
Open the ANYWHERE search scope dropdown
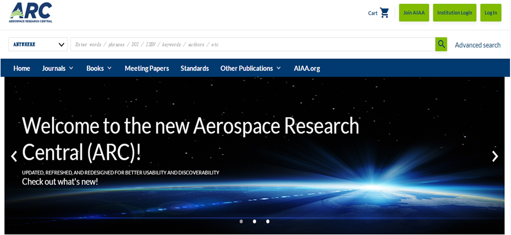coord(38,44)
